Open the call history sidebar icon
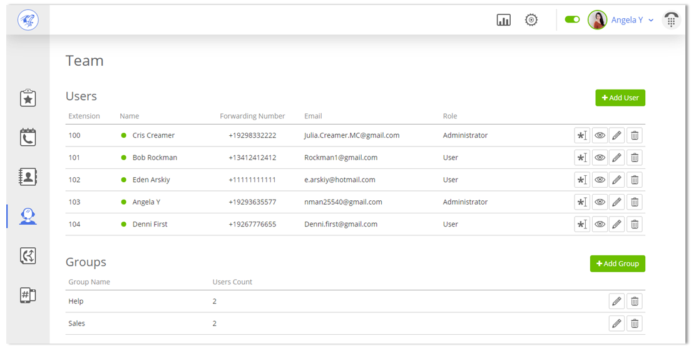The height and width of the screenshot is (348, 691). tap(28, 138)
